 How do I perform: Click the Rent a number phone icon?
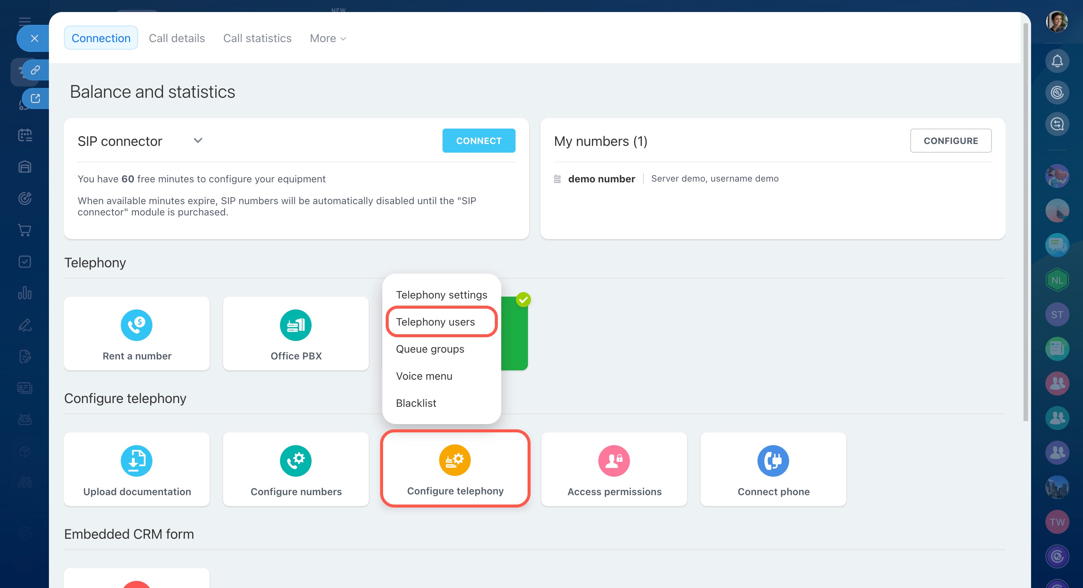coord(136,325)
